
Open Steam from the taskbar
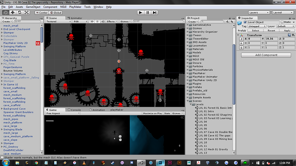pos(113,163)
